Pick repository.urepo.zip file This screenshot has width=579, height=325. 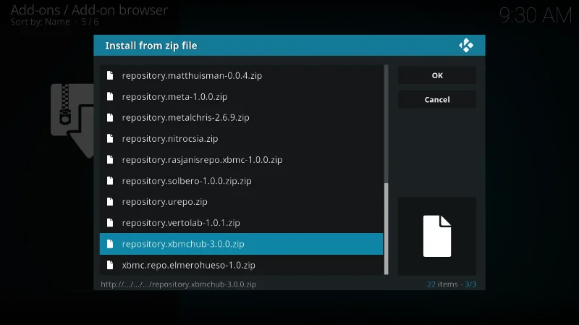241,202
